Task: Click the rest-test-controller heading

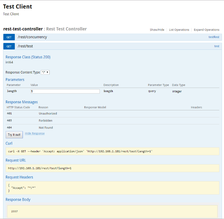Action: click(x=23, y=29)
